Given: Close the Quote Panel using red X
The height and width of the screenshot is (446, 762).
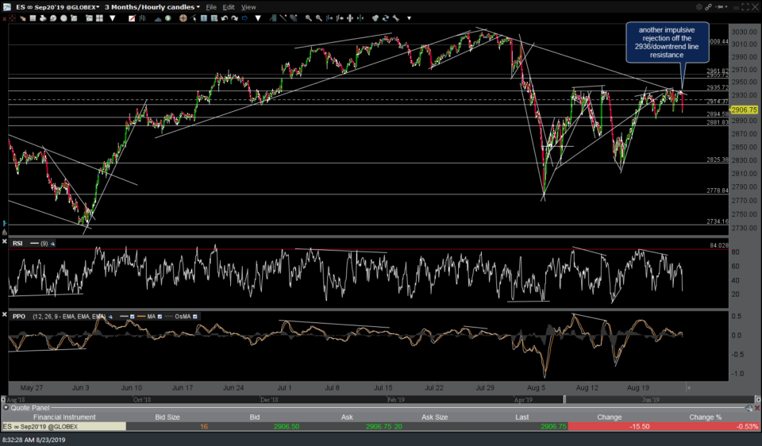Looking at the screenshot, I should [x=757, y=408].
